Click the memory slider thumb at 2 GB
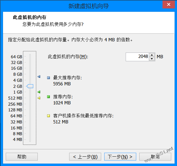177x166 pixels. pos(30,86)
